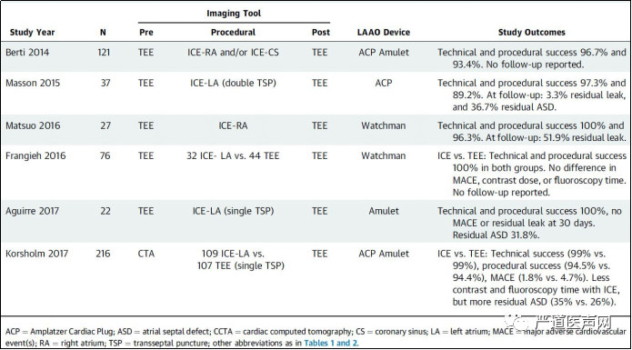Click the Procedural column header
Viewport: 632px width, 350px height.
[x=233, y=32]
